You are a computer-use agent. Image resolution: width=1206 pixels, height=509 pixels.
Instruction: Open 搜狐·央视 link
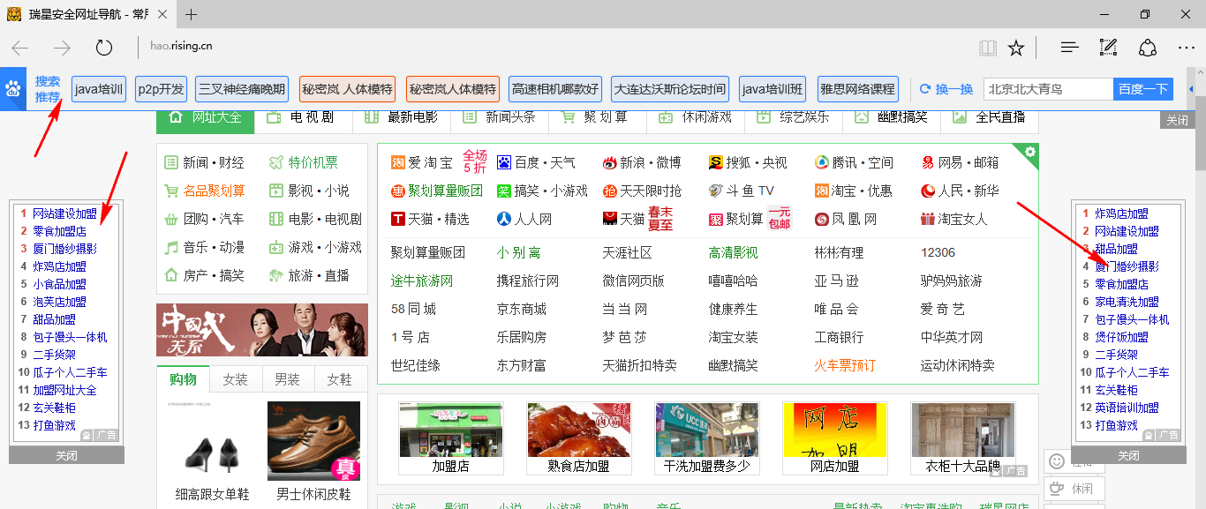[748, 162]
